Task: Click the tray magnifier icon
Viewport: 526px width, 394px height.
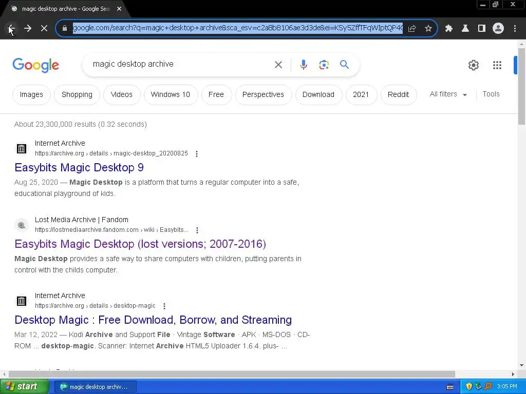Action: (489, 387)
